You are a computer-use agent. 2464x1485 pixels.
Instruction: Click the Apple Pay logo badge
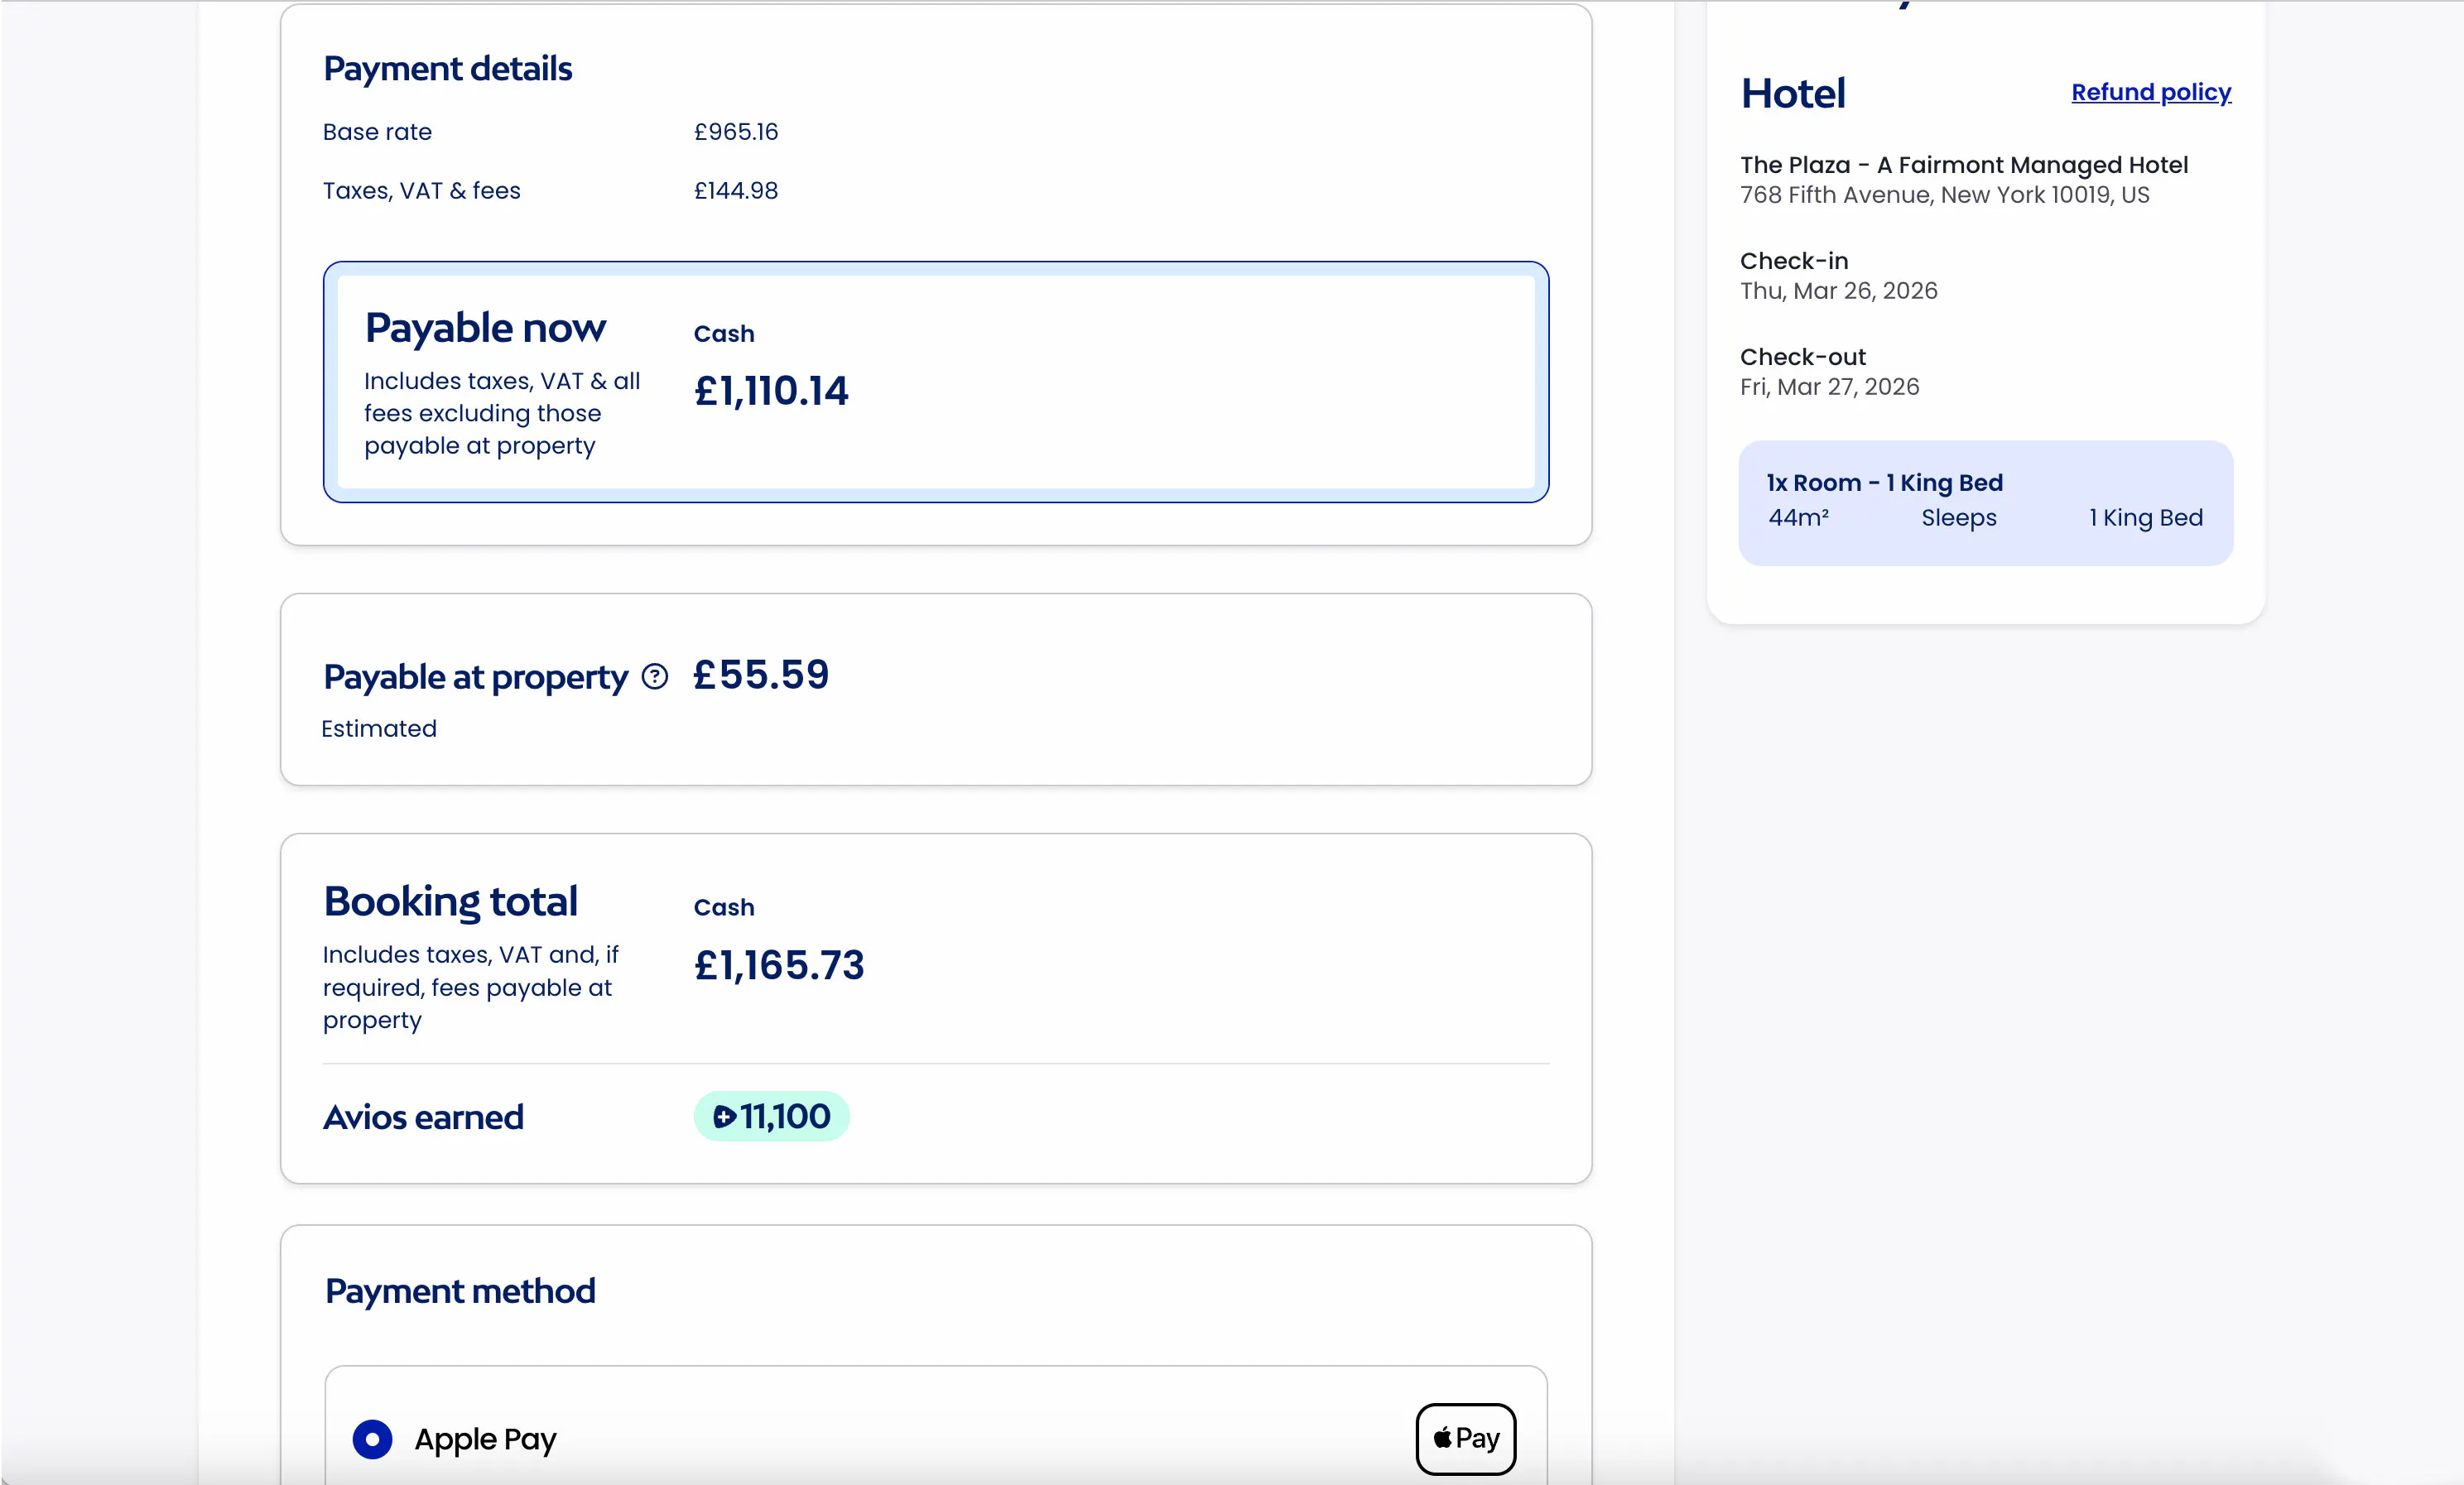tap(1465, 1438)
